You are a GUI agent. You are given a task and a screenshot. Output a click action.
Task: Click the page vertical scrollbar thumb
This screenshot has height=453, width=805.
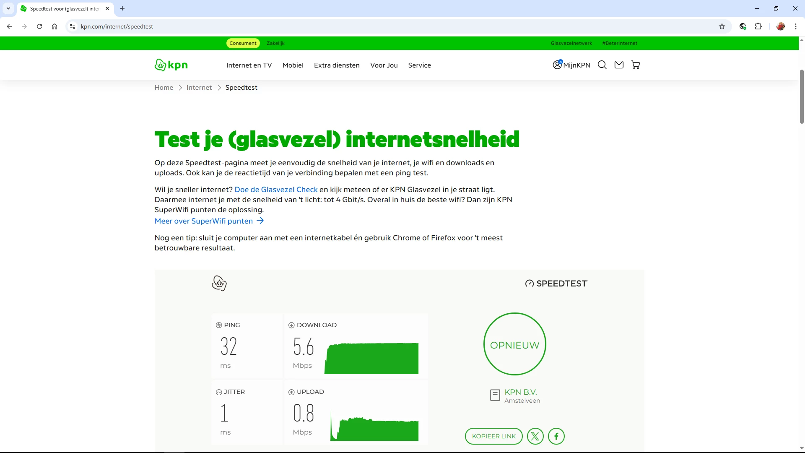(x=802, y=96)
